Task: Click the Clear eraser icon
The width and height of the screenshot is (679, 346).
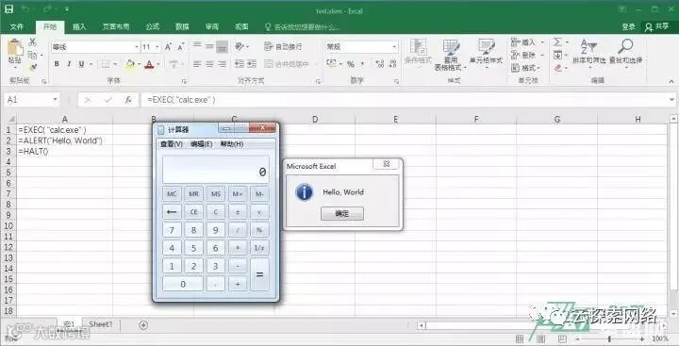Action: coord(557,68)
